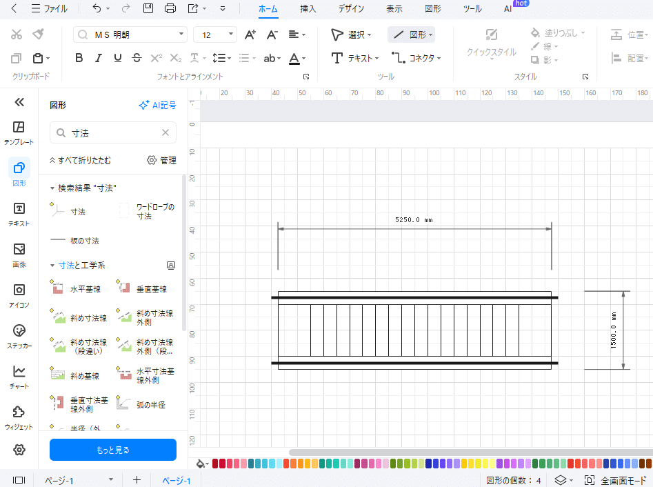Click the scissors cut icon
Screen dimensions: 653x487
tap(17, 34)
